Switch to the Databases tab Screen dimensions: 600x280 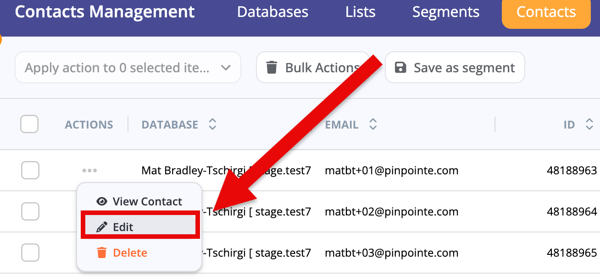click(272, 12)
